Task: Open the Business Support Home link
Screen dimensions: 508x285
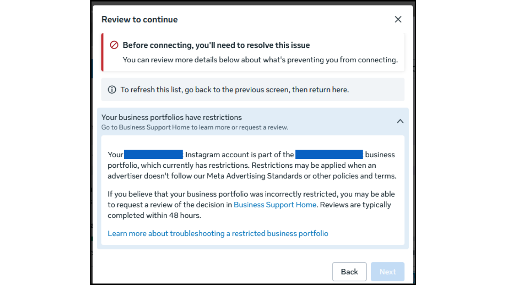Action: (275, 205)
